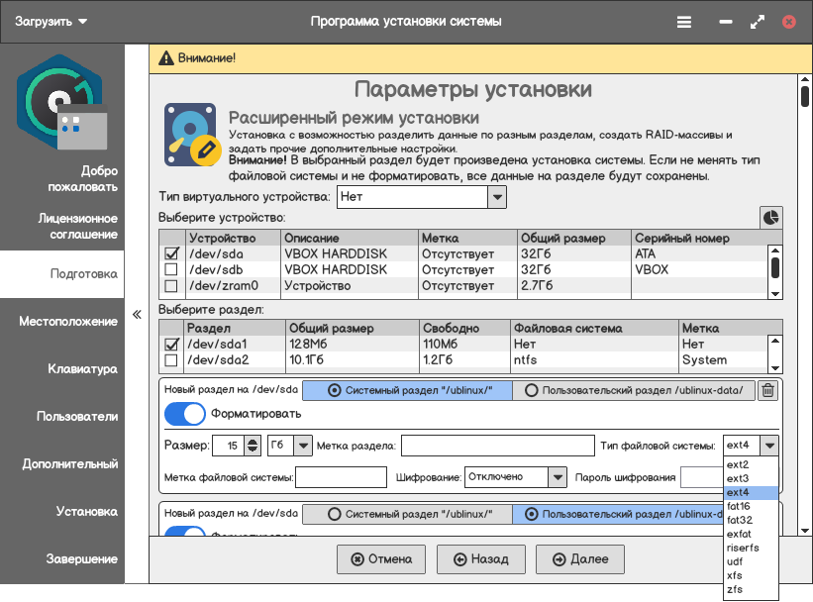Click the pie chart disk partitioning icon

(770, 217)
